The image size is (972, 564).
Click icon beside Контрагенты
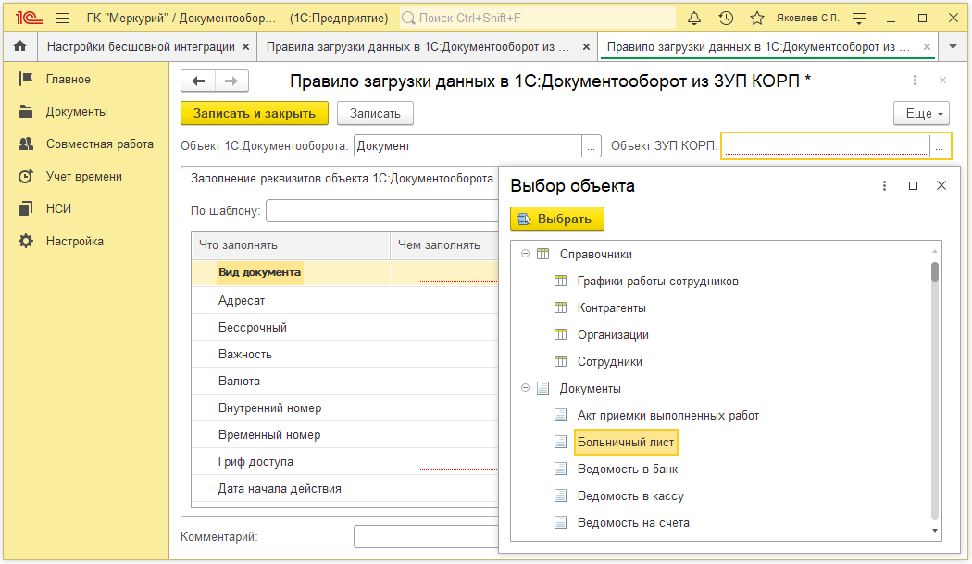point(560,307)
